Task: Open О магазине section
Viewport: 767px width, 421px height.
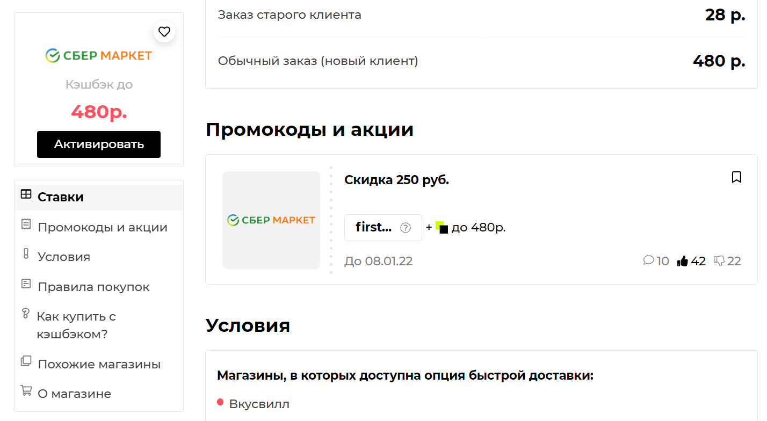Action: click(x=74, y=394)
